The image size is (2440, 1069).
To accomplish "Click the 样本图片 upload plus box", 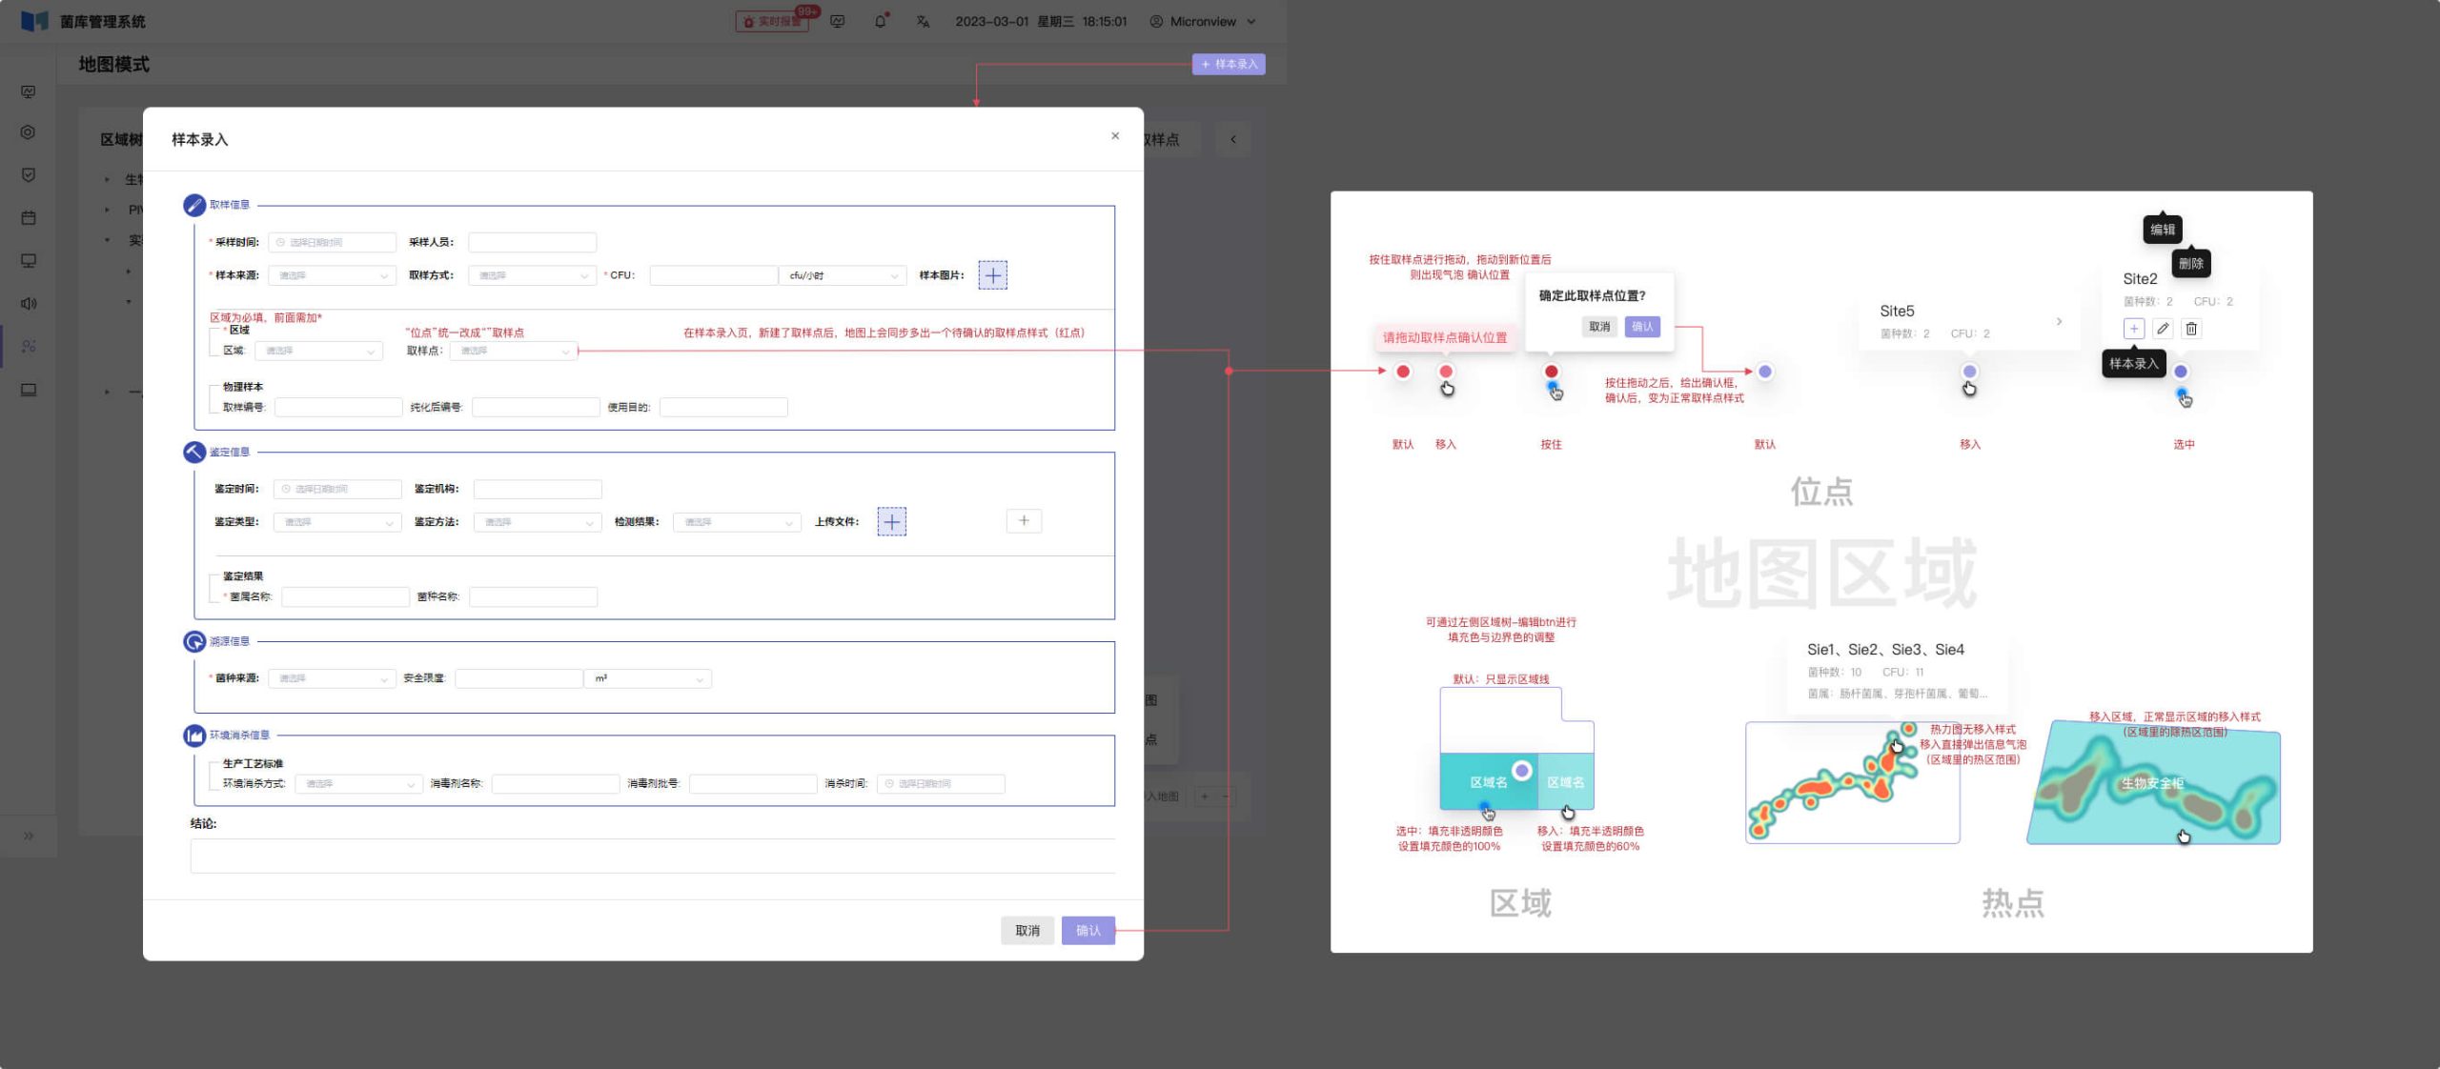I will 992,275.
